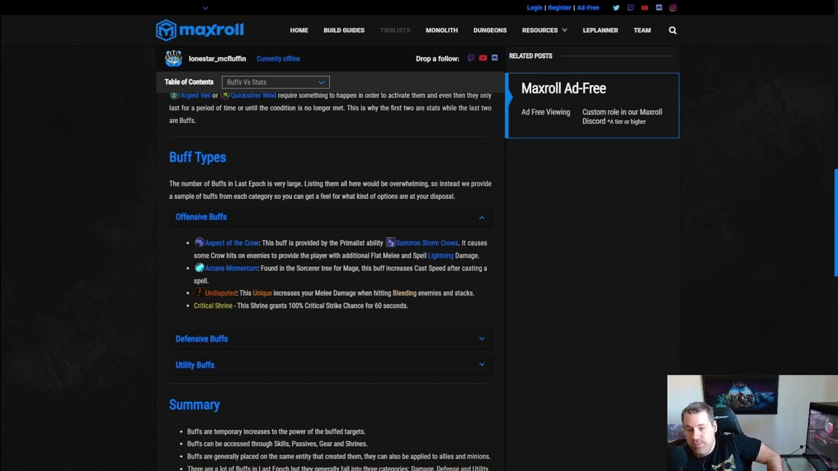This screenshot has height=471, width=838.
Task: Open the Resources dropdown menu
Action: point(544,30)
